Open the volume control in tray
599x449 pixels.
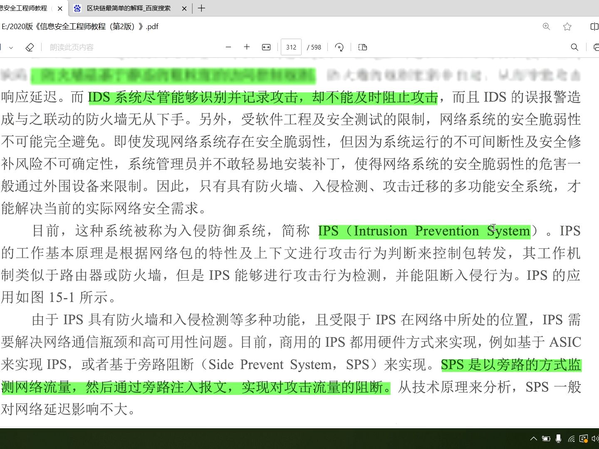pos(595,439)
